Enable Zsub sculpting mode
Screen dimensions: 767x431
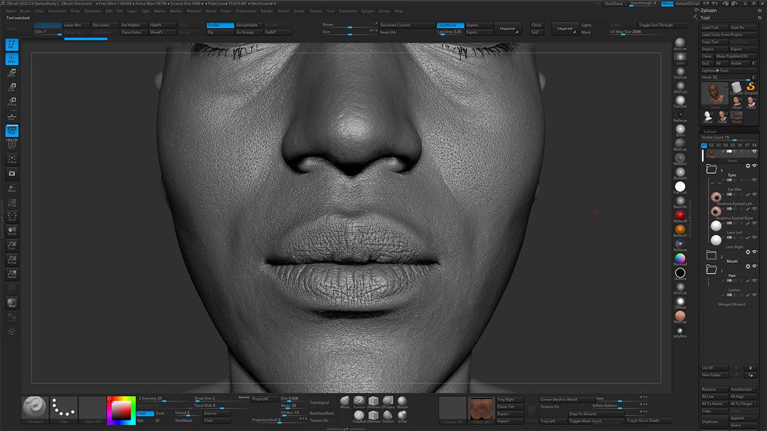[160, 413]
